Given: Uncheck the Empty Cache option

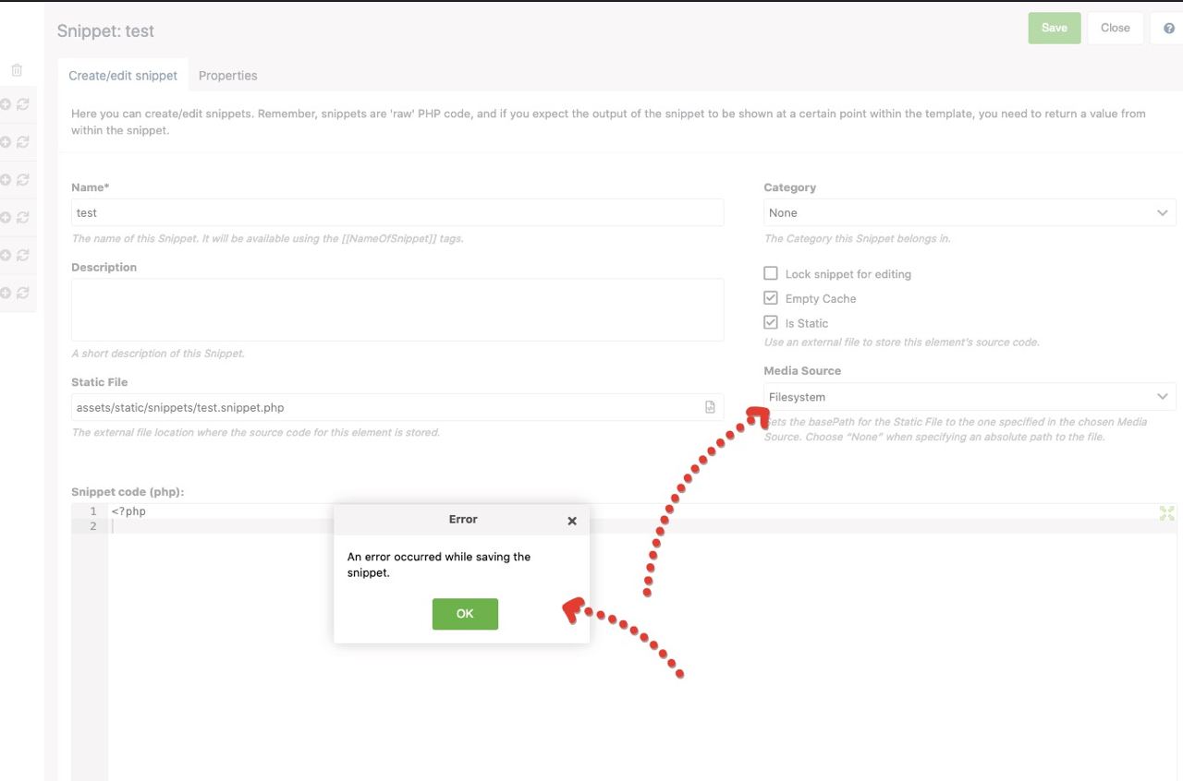Looking at the screenshot, I should click(772, 297).
